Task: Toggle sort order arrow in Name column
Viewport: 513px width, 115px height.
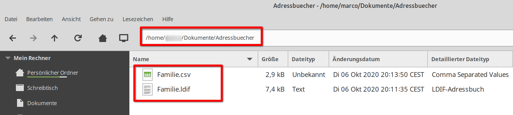Action: [250, 59]
